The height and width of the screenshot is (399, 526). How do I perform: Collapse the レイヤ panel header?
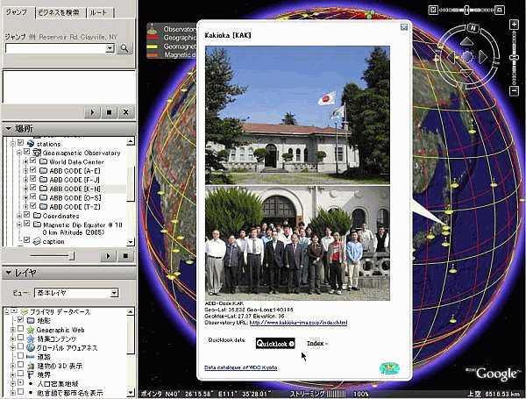[x=68, y=273]
